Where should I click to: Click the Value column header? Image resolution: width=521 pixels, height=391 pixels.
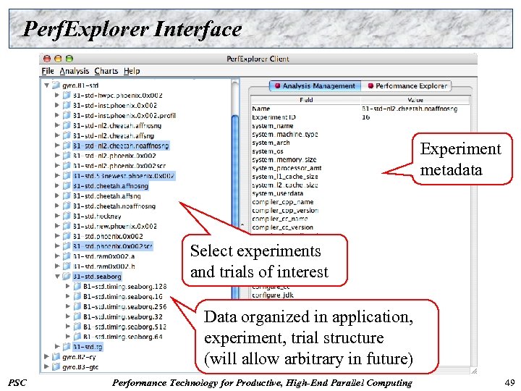coord(415,100)
